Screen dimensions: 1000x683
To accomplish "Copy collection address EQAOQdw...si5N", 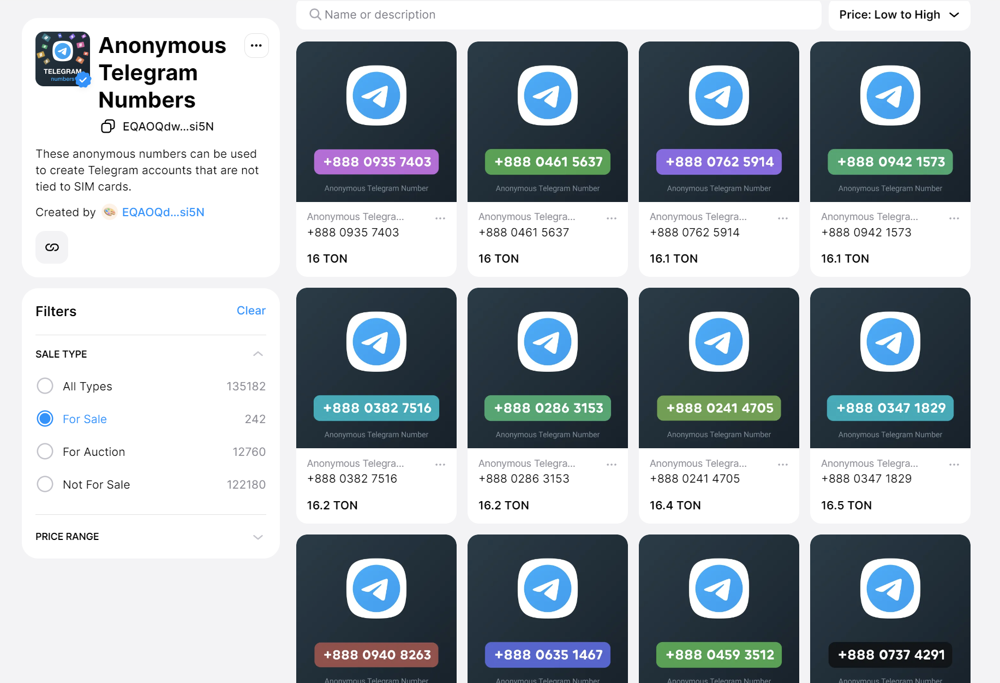I will (107, 127).
